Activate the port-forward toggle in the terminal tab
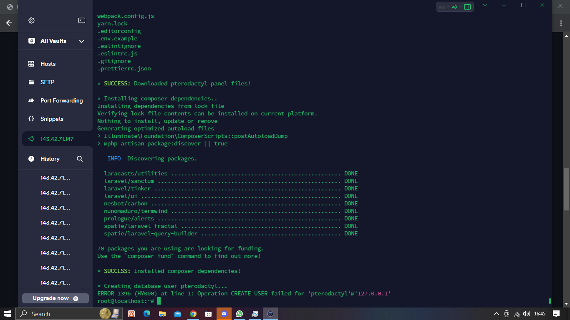This screenshot has height=320, width=570. coord(455,6)
